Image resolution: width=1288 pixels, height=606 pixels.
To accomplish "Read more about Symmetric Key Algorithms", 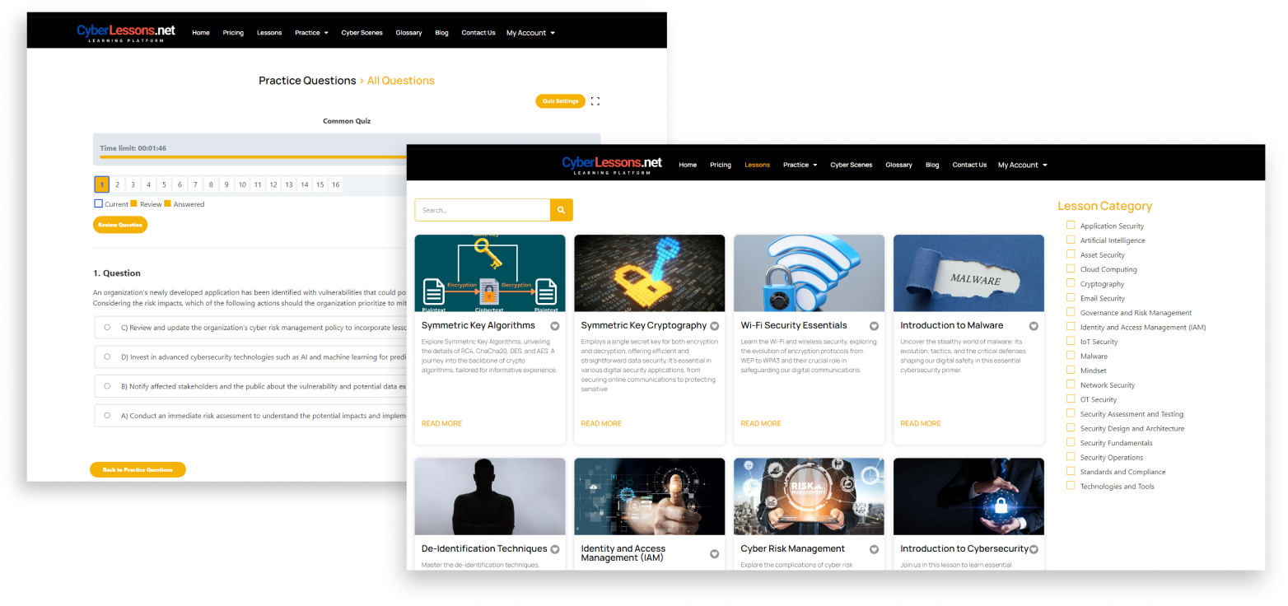I will pos(441,423).
